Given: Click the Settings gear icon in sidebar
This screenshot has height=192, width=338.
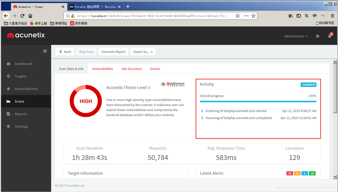Looking at the screenshot, I should (9, 126).
